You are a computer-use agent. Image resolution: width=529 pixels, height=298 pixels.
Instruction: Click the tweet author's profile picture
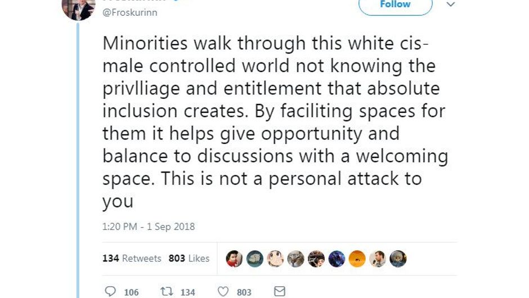[x=78, y=8]
